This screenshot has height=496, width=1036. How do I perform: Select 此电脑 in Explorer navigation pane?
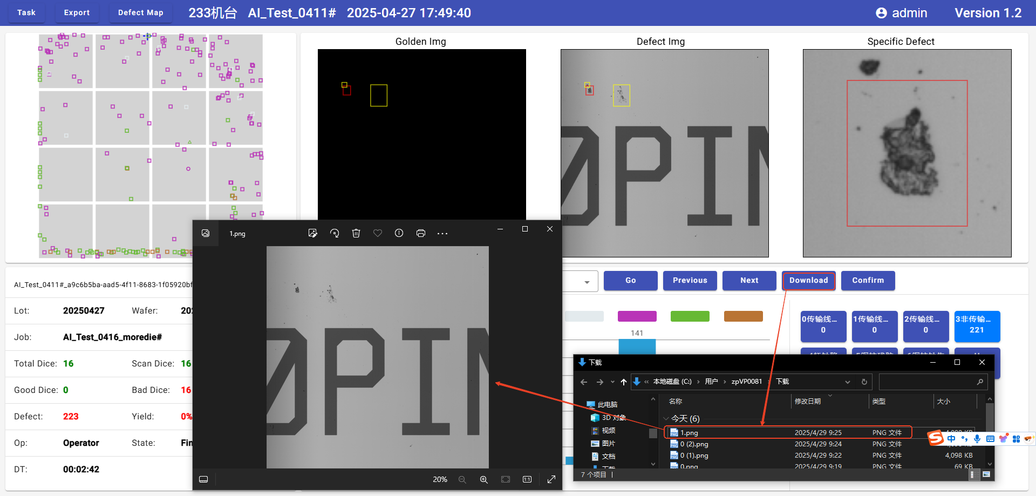(602, 404)
